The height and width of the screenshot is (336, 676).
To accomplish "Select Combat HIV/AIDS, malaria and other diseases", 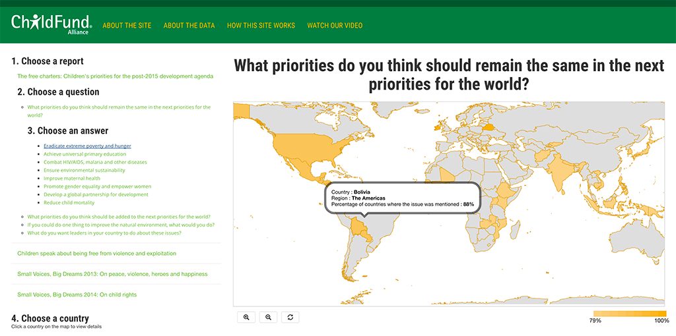I will click(95, 162).
